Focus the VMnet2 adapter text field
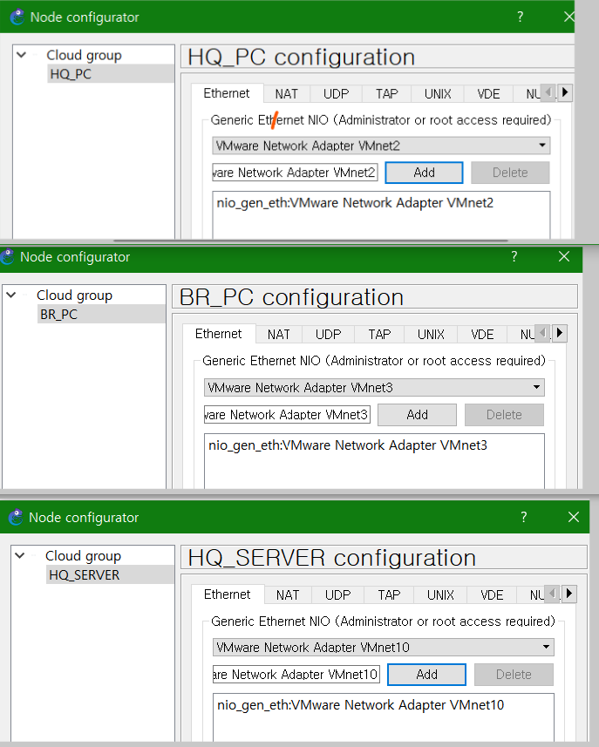 pyautogui.click(x=295, y=173)
